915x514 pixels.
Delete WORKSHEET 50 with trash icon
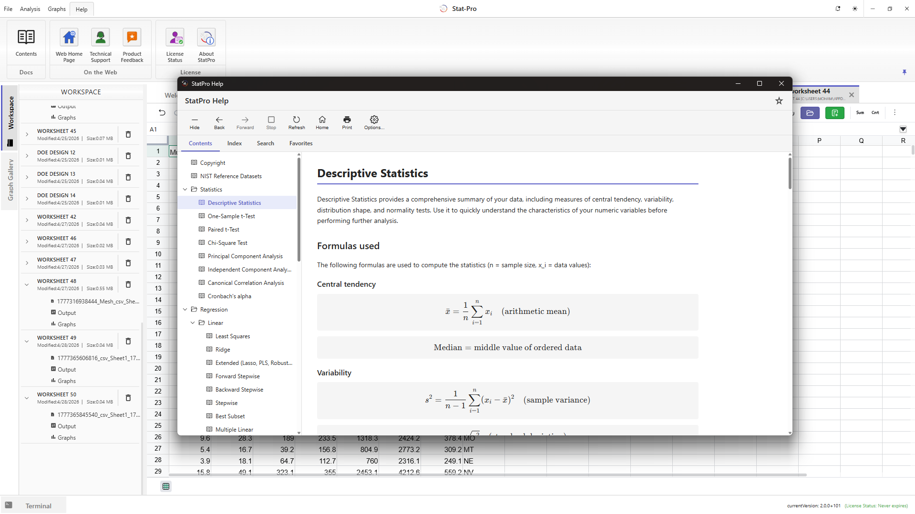[x=128, y=398]
